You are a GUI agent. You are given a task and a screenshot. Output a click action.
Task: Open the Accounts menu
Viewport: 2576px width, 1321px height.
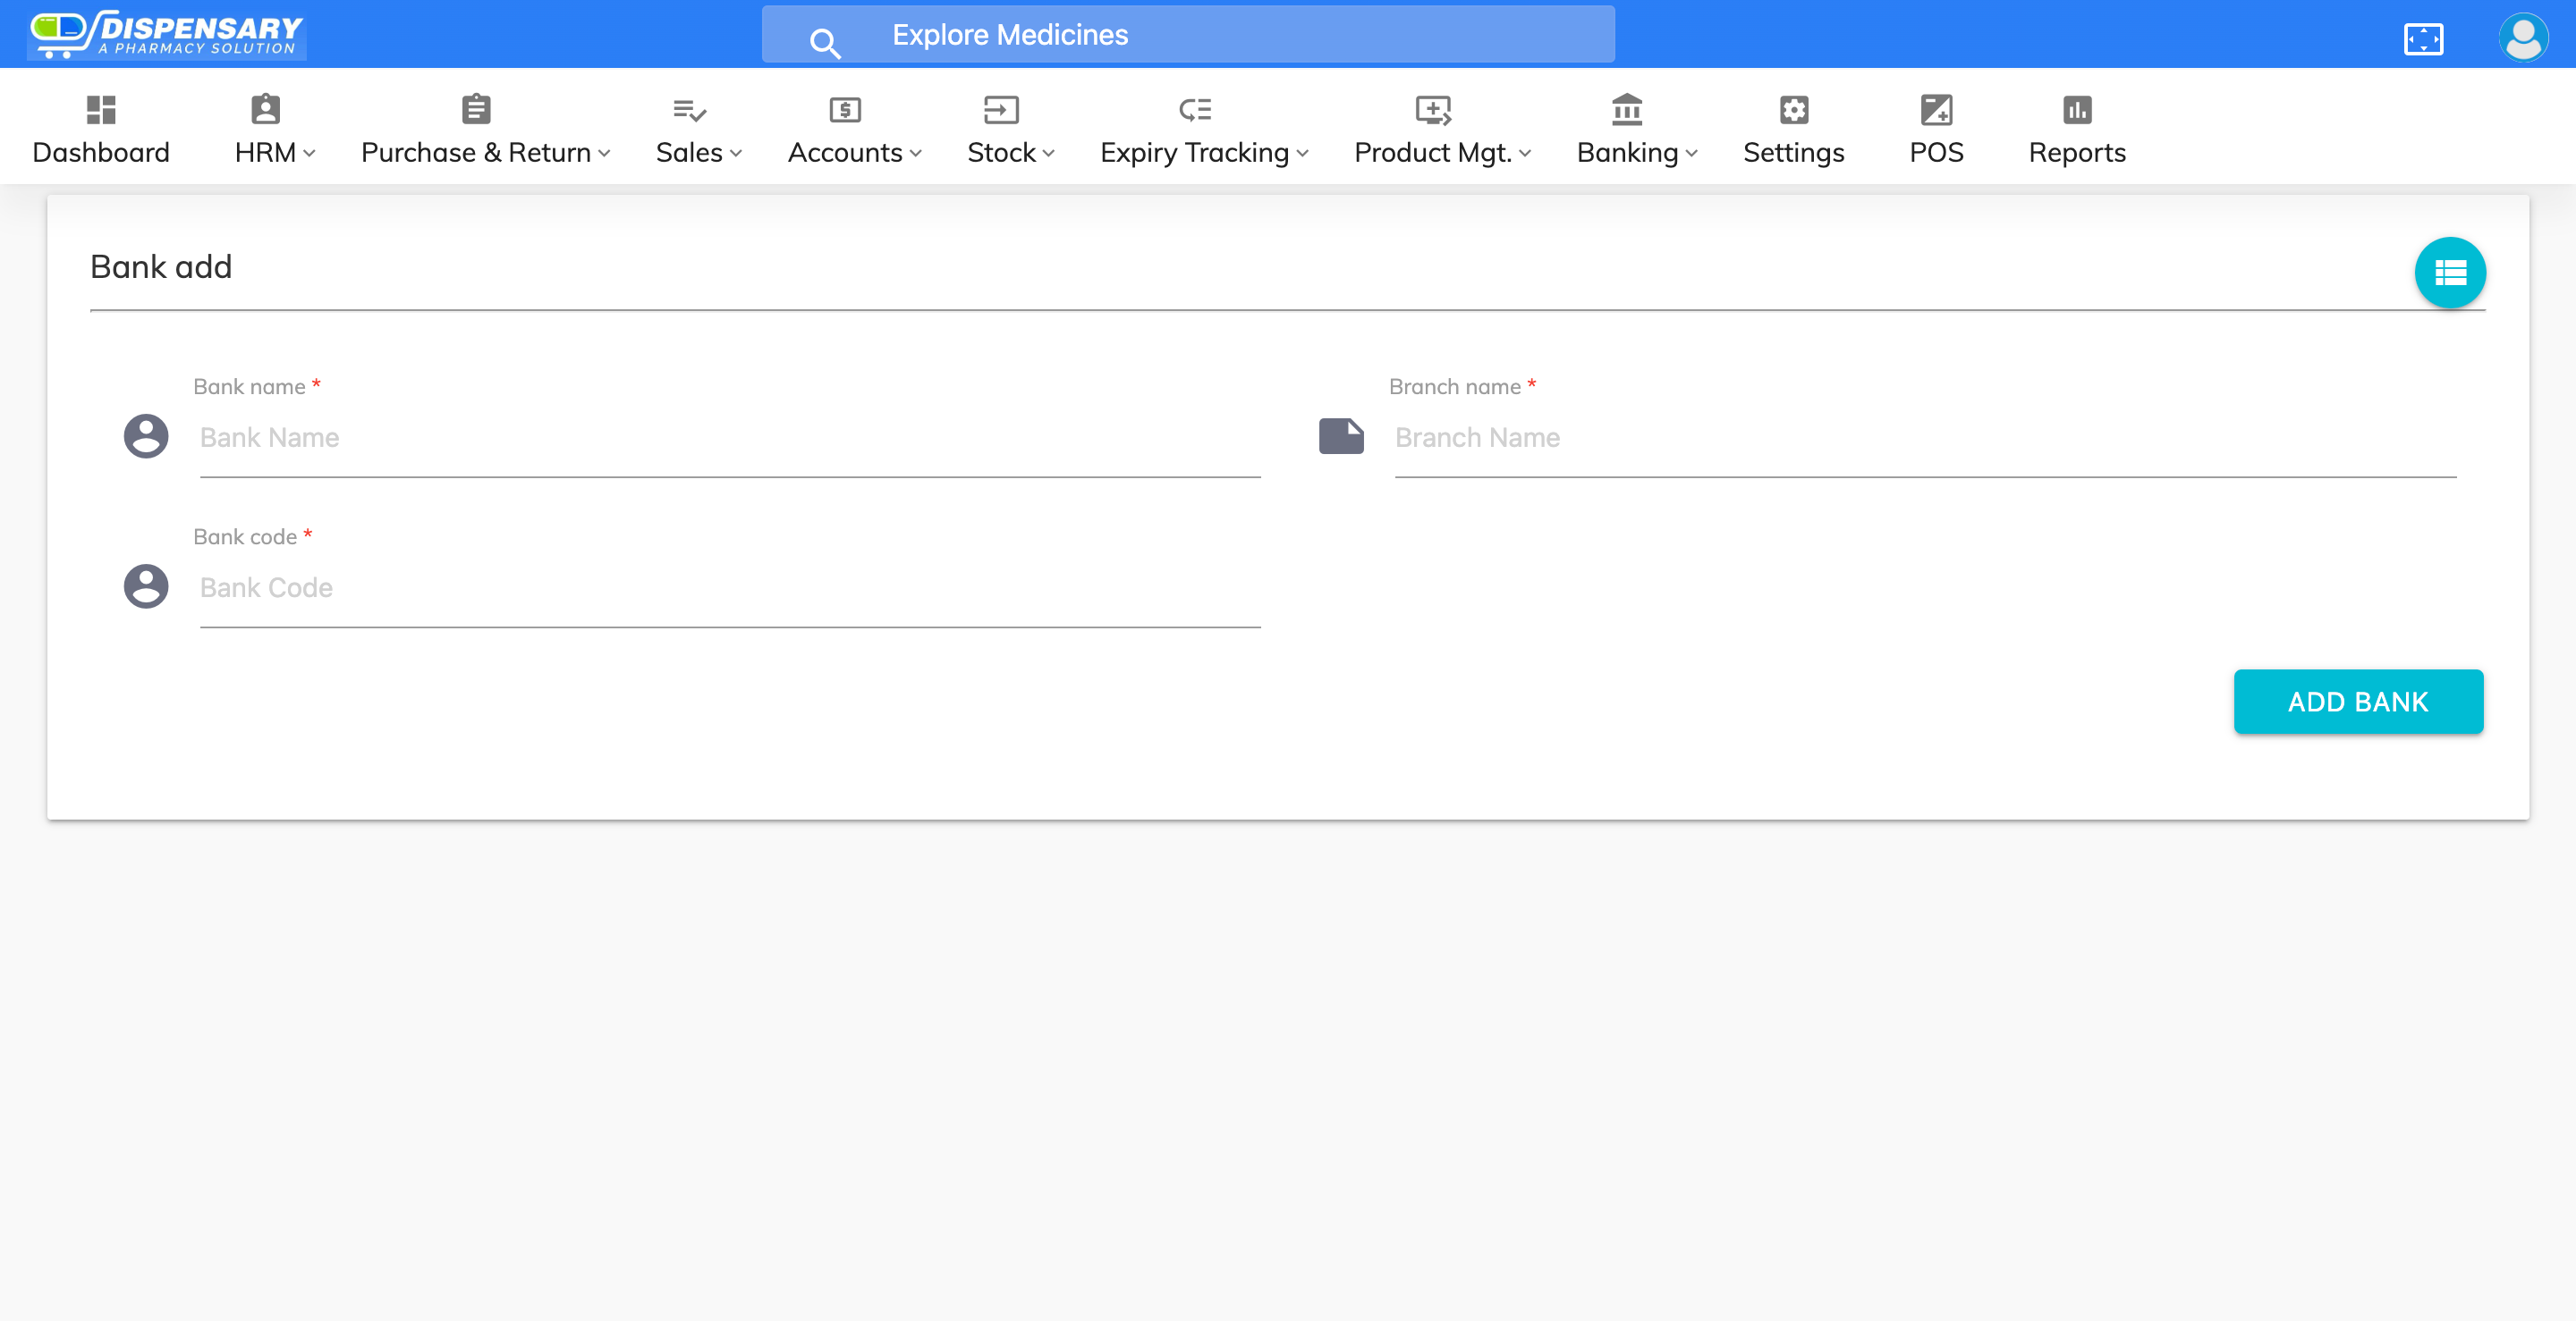pyautogui.click(x=854, y=152)
